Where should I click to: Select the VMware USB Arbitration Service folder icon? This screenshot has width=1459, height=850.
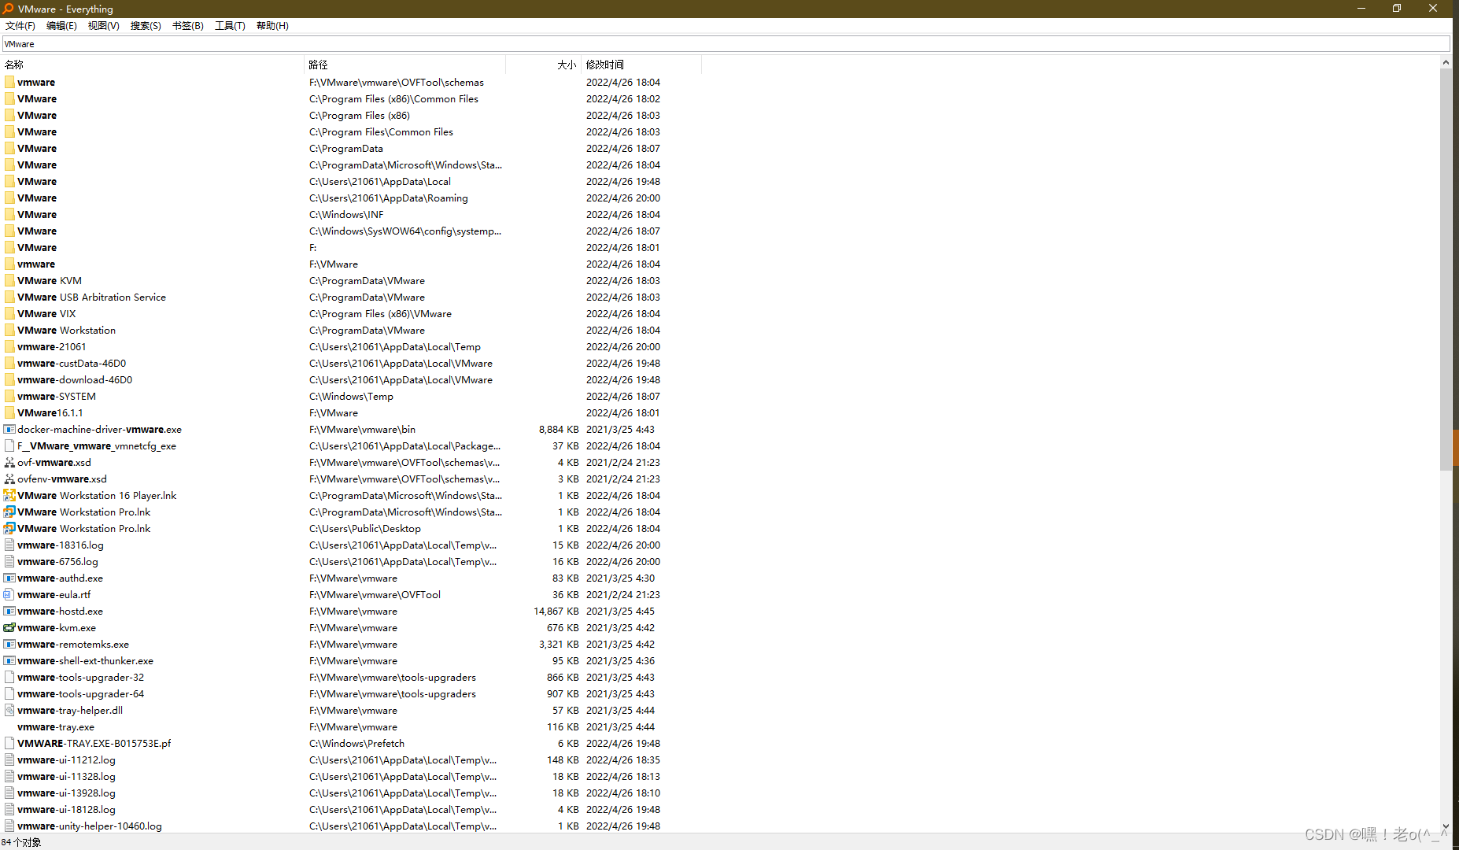coord(9,297)
